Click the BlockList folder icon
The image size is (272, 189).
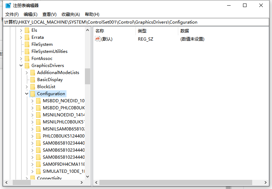[33, 87]
